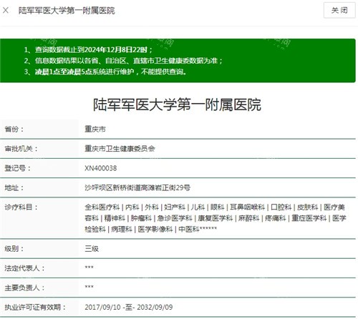Image resolution: width=358 pixels, height=319 pixels.
Task: Click the masked value beside 法定代表人
Action: (89, 268)
